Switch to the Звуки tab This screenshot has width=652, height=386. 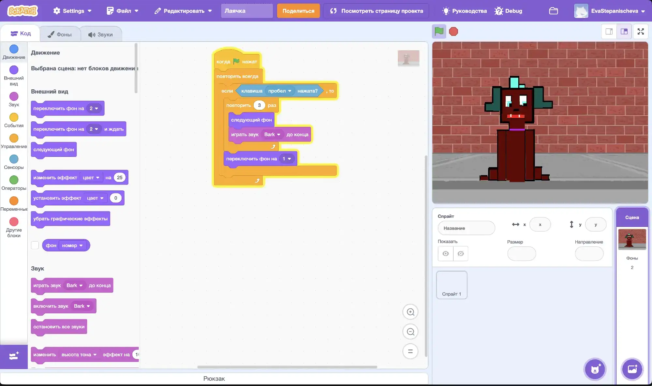pos(101,34)
